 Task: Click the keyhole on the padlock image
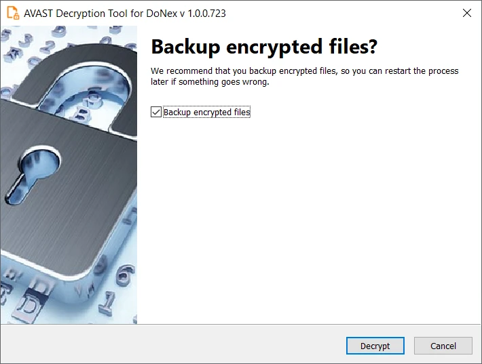pyautogui.click(x=33, y=174)
